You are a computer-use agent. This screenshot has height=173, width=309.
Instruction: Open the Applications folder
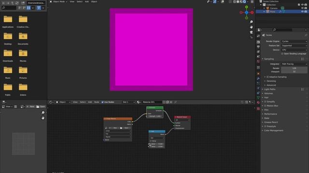[8, 22]
